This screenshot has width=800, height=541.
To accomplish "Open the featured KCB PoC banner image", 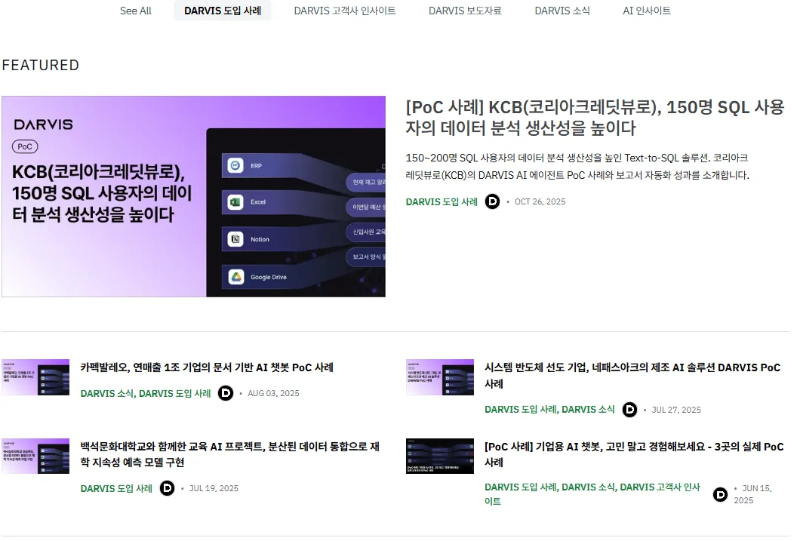I will pos(193,196).
